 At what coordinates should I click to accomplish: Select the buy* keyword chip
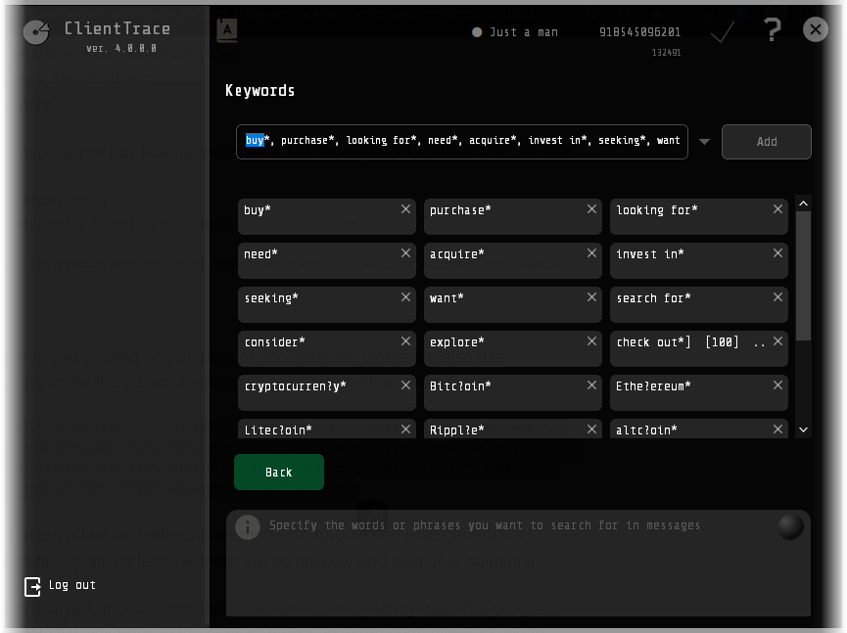(x=327, y=216)
